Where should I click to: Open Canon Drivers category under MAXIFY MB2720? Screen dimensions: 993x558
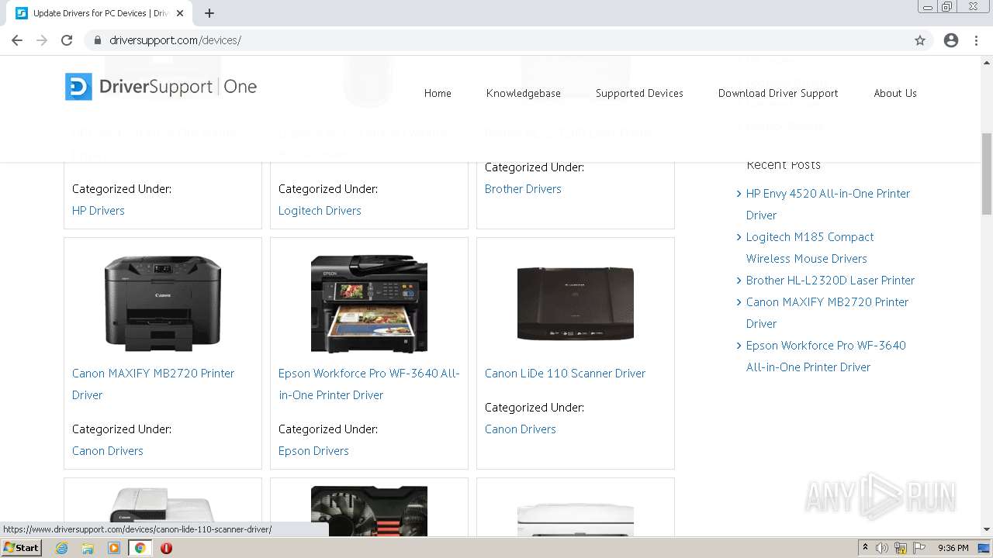[x=108, y=451]
